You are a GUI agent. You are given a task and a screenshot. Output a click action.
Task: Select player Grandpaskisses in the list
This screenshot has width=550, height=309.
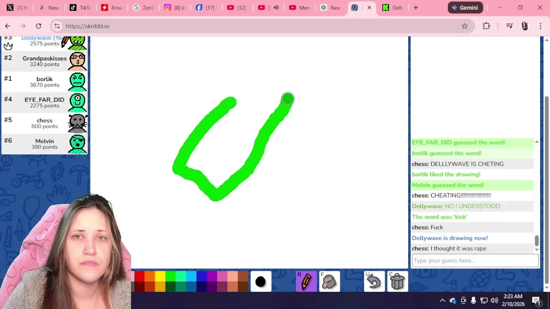44,61
